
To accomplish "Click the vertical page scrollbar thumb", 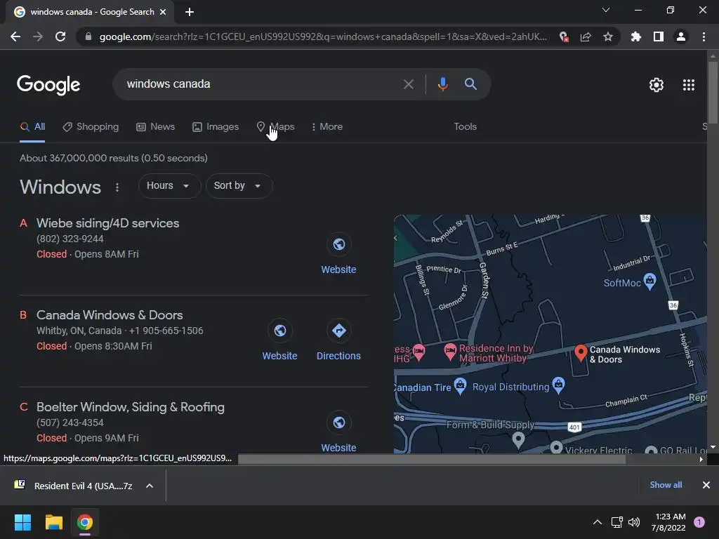I will click(x=713, y=92).
